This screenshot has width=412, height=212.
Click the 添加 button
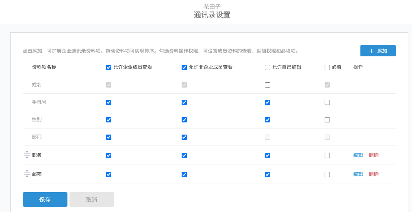[378, 51]
